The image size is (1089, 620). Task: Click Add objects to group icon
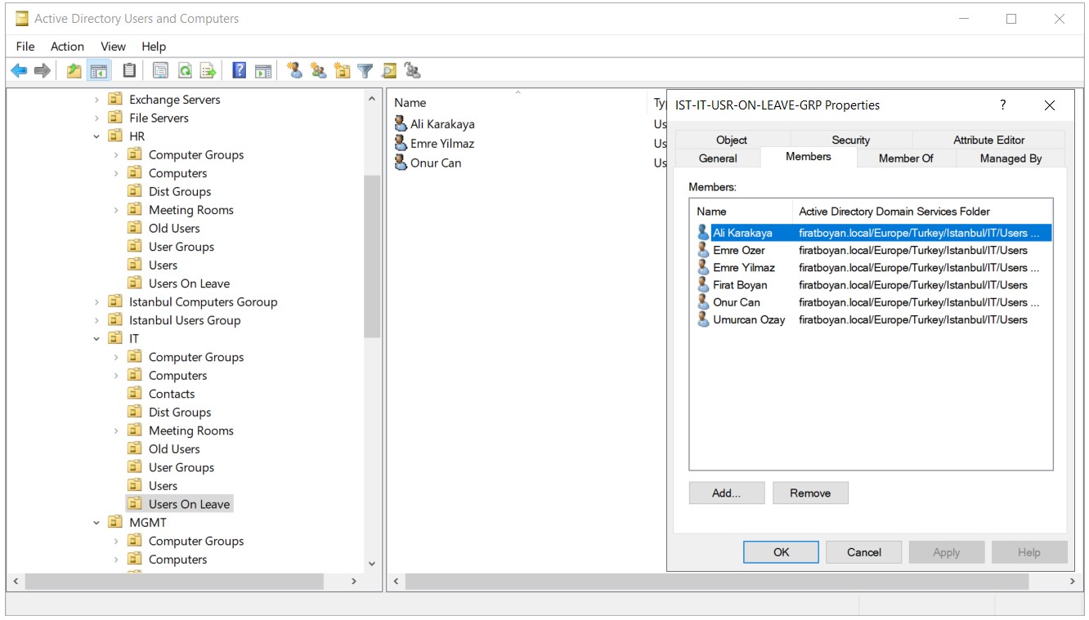pos(413,71)
